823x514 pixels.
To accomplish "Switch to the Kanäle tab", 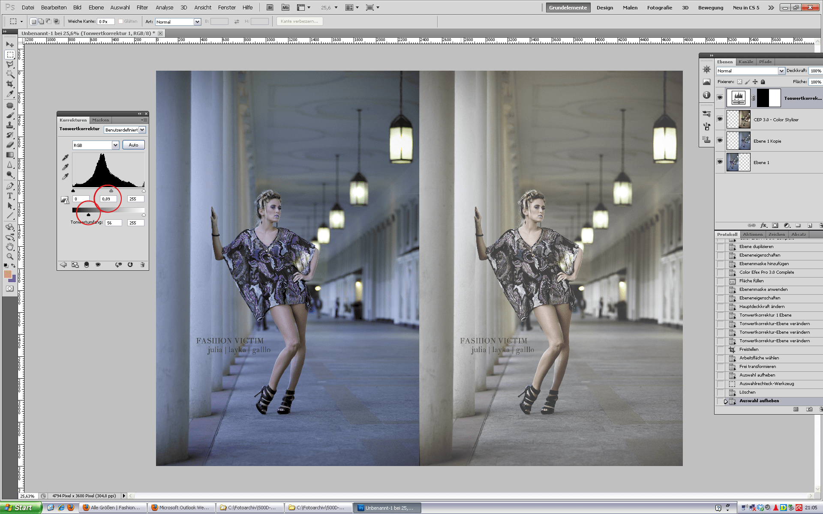I will [745, 62].
